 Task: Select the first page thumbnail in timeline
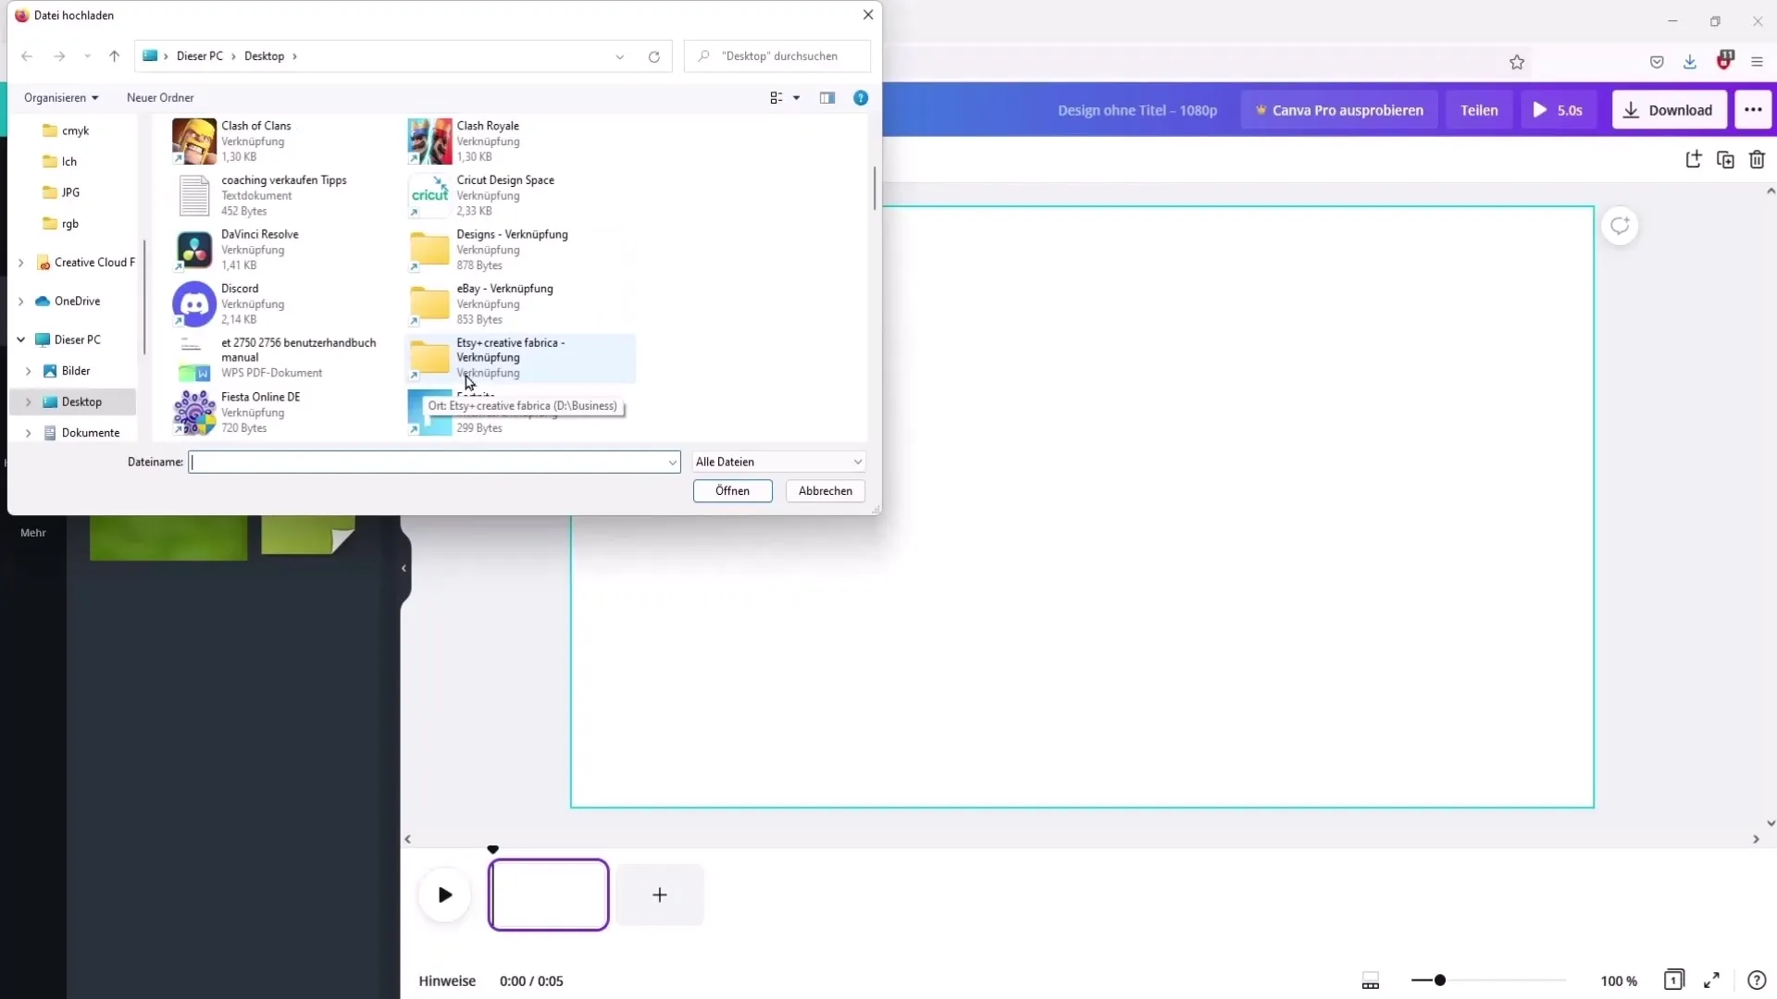[x=549, y=895]
